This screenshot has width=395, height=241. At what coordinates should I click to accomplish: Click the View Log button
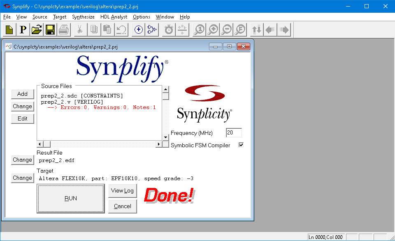pyautogui.click(x=122, y=190)
